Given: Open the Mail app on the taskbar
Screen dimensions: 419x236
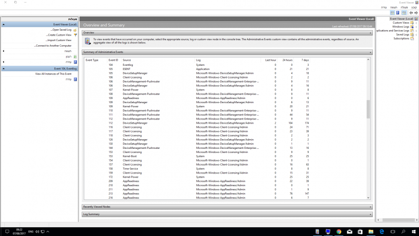Looking at the screenshot, I should (x=349, y=232).
